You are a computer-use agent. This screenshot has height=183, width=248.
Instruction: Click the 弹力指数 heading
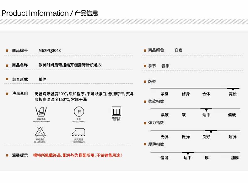pos(156,123)
